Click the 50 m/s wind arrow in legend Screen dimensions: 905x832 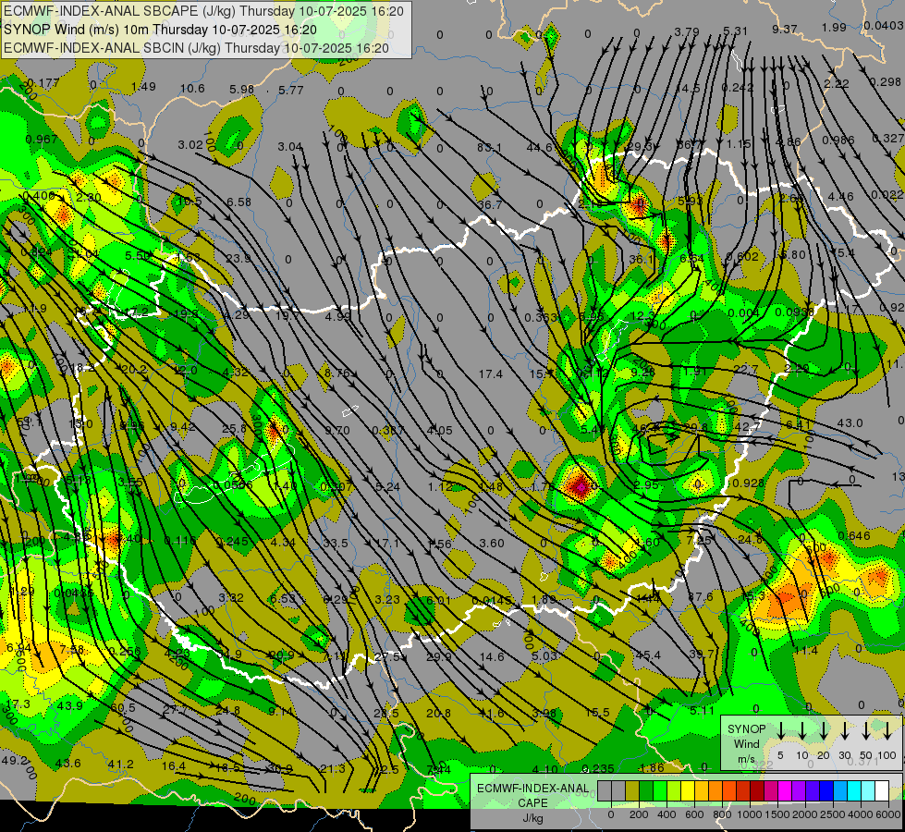click(866, 730)
